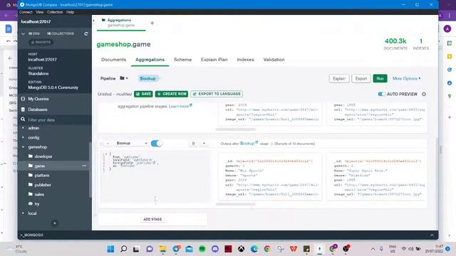Click Export to Language button
456x256 pixels.
pyautogui.click(x=217, y=94)
